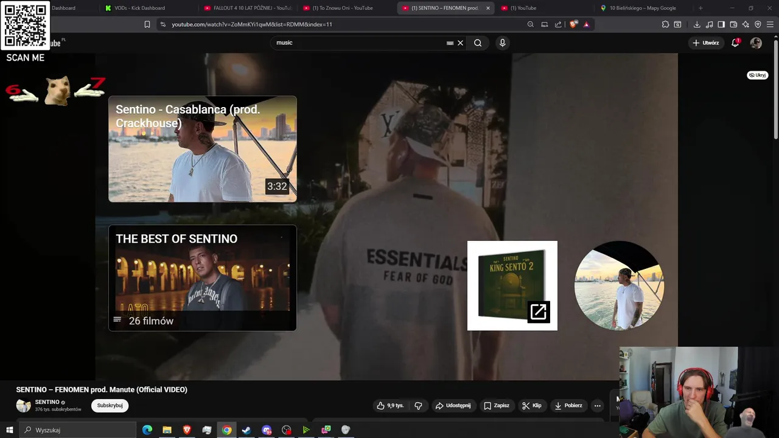Open File Explorer from taskbar
This screenshot has width=779, height=438.
pyautogui.click(x=167, y=430)
